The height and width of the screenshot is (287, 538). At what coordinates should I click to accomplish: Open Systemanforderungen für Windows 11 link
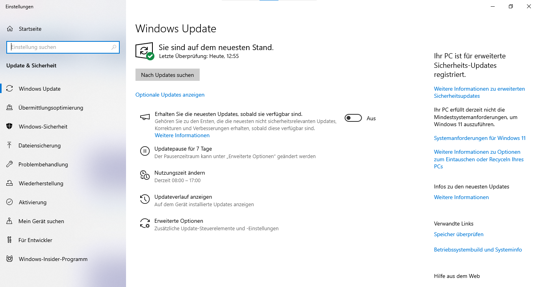[x=480, y=138]
